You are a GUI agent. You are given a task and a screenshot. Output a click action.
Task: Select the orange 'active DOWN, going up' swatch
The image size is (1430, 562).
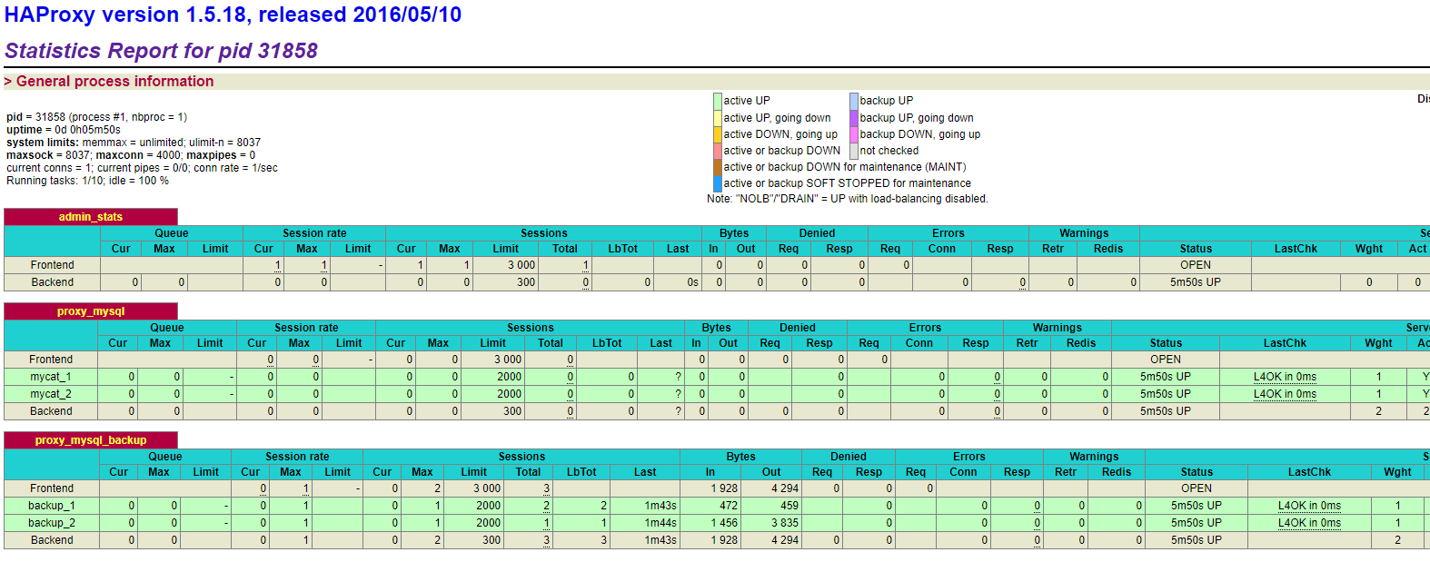coord(718,134)
